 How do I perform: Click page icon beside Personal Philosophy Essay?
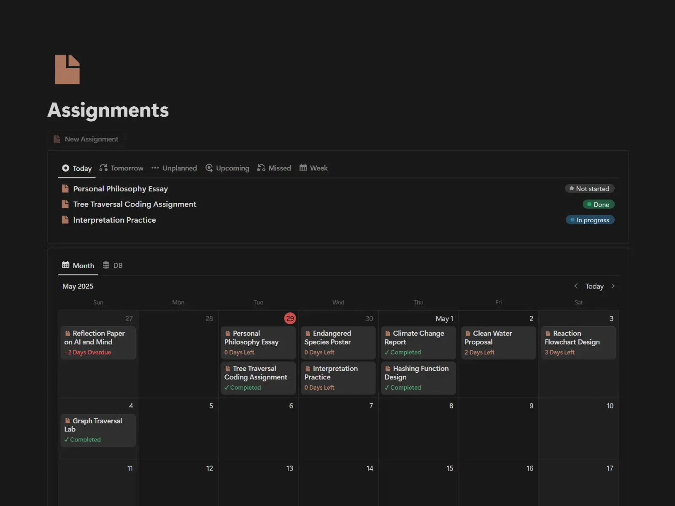[65, 188]
